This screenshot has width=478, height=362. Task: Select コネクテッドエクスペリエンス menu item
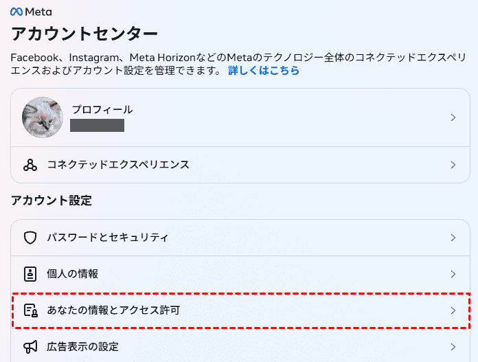pyautogui.click(x=118, y=165)
